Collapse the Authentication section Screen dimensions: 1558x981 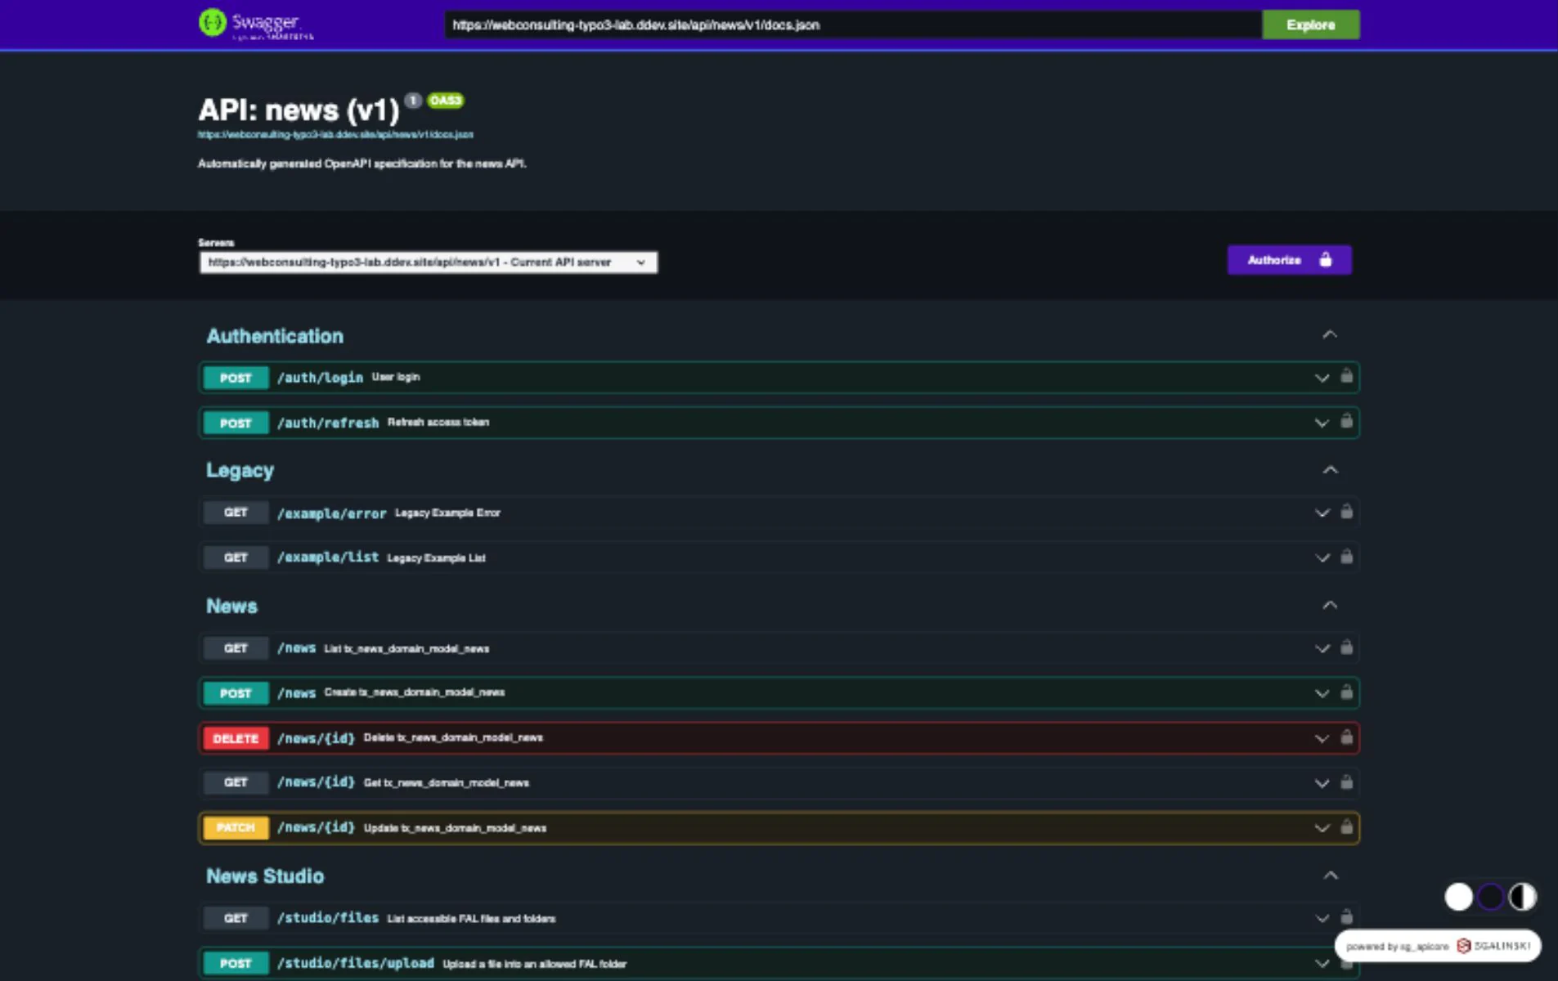click(x=1330, y=334)
